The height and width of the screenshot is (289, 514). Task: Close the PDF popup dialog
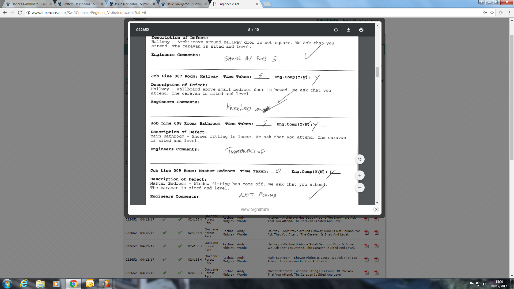pos(376,210)
